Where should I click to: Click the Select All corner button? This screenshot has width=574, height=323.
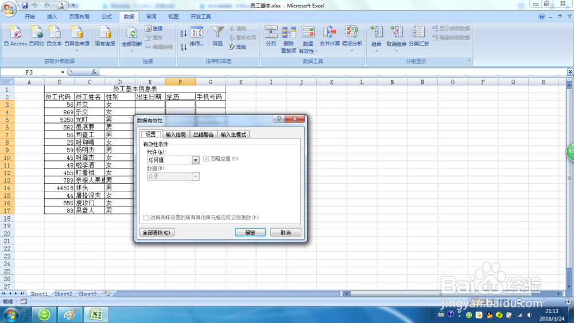[x=7, y=82]
